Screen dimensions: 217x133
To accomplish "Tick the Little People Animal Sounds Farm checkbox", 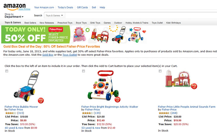I will point(160,71).
